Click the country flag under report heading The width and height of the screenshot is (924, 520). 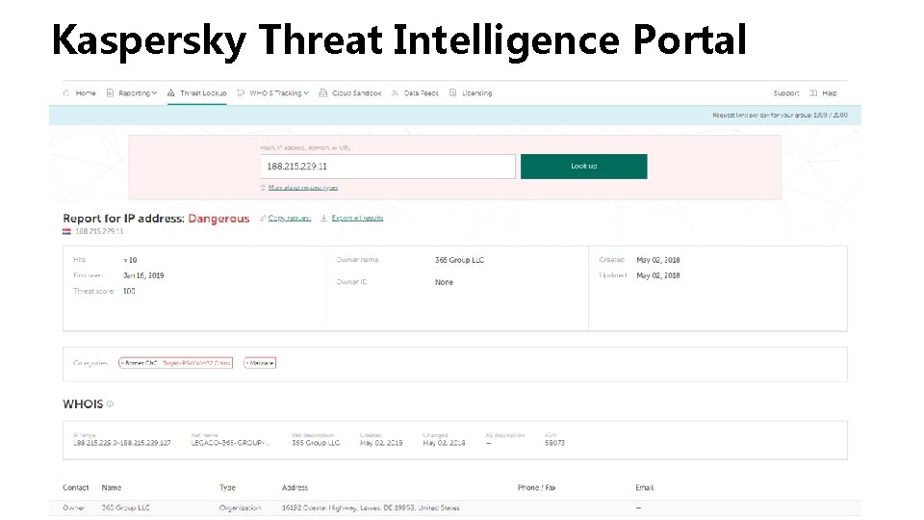point(66,232)
